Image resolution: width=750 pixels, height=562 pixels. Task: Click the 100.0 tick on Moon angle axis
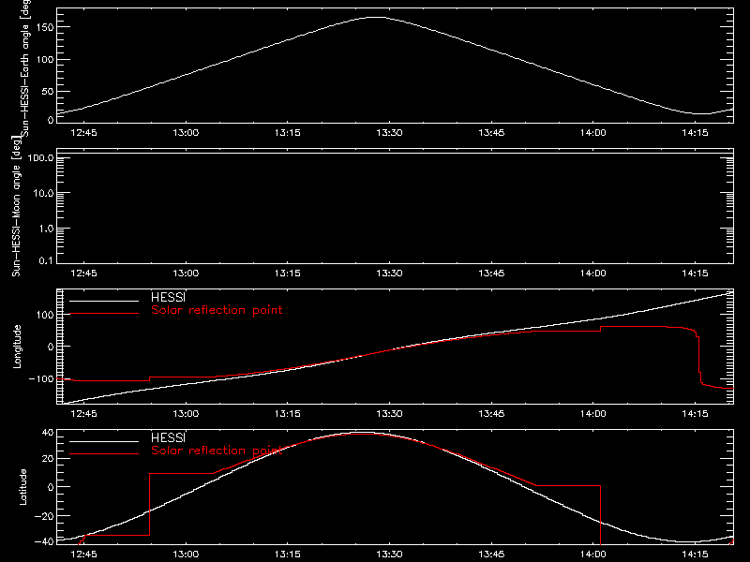[x=40, y=157]
